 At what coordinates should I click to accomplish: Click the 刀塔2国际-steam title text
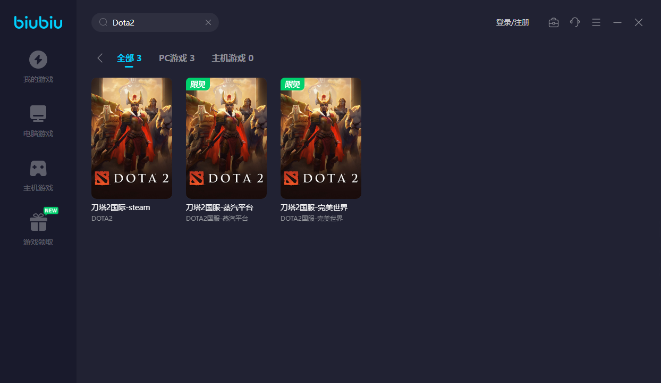(x=121, y=207)
